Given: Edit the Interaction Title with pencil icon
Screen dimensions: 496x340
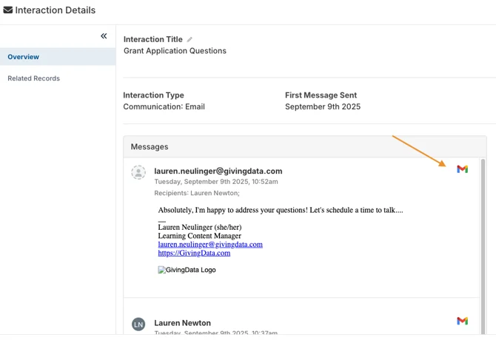Looking at the screenshot, I should tap(190, 39).
